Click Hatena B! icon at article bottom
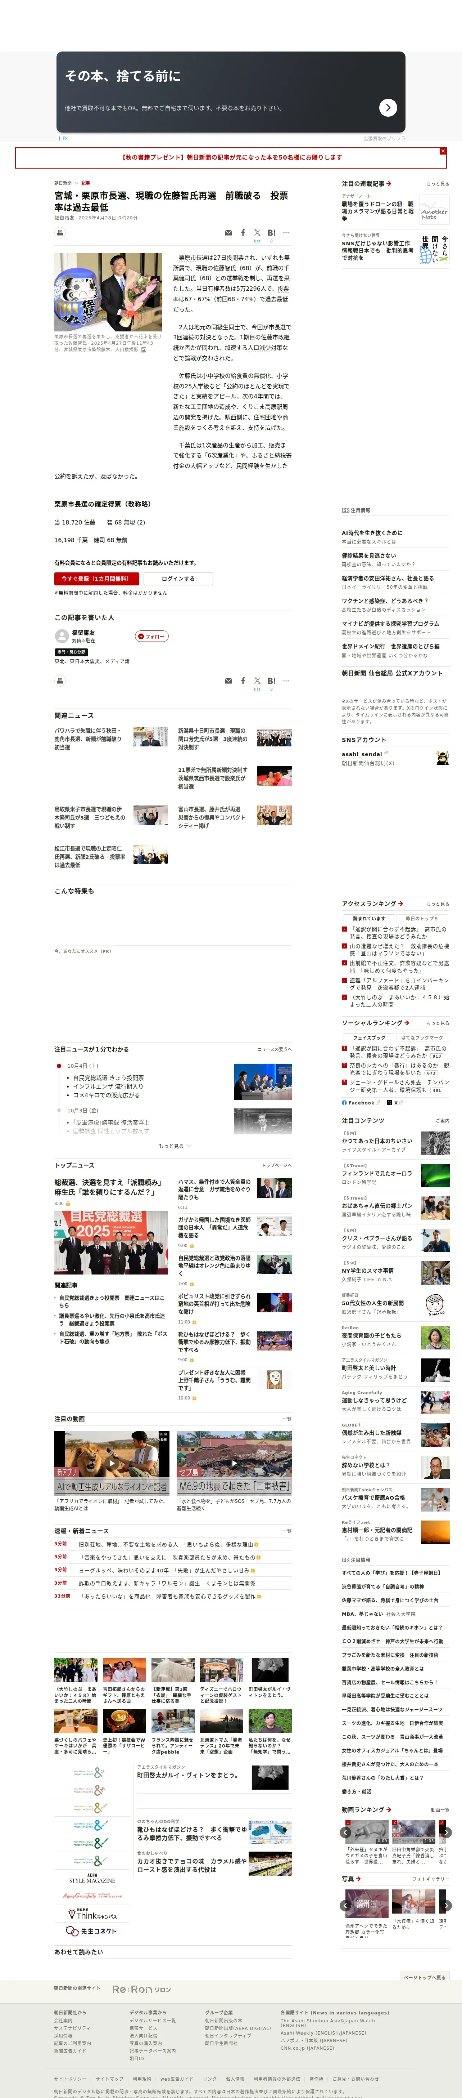Screen dimensions: 462x2098 point(272,681)
